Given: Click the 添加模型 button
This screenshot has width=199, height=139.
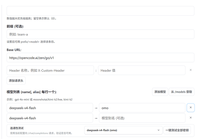Looking at the screenshot, I should [x=160, y=92].
